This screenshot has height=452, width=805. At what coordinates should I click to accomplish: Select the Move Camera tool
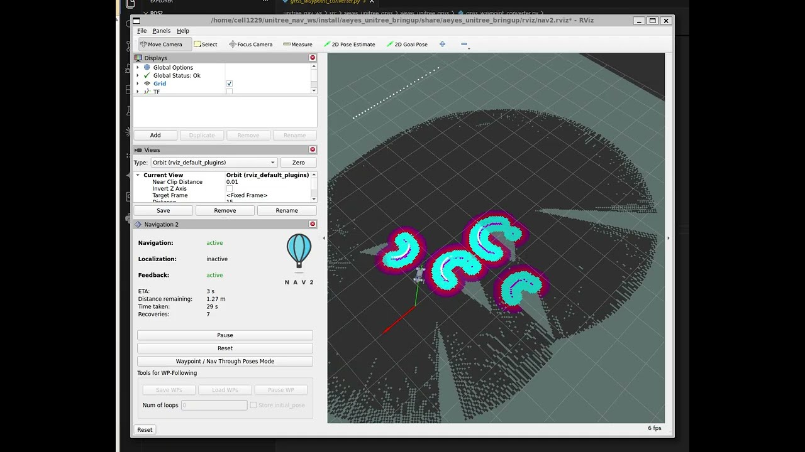point(162,45)
